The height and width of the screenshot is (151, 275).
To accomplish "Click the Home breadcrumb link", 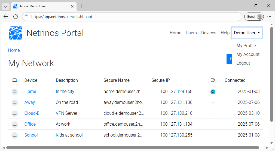I will (14, 50).
